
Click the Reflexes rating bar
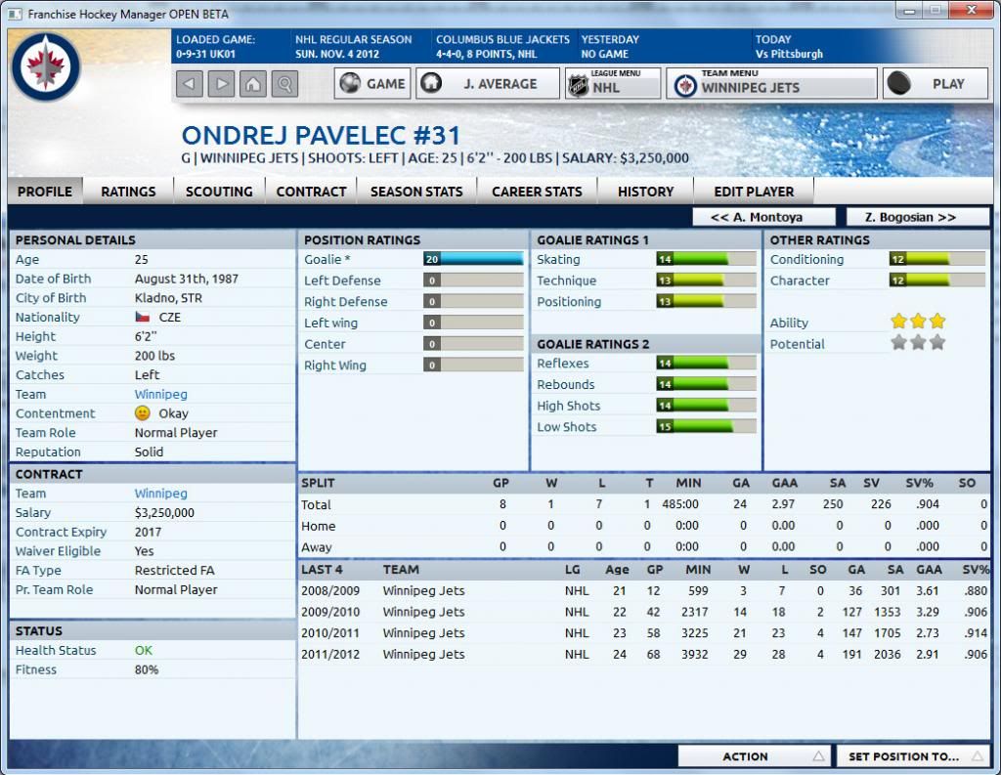point(706,363)
